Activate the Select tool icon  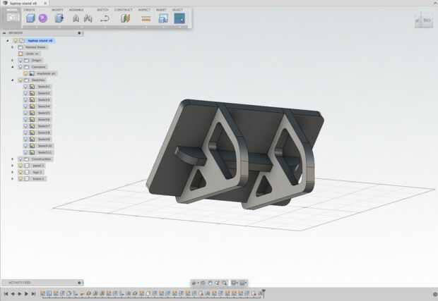179,18
